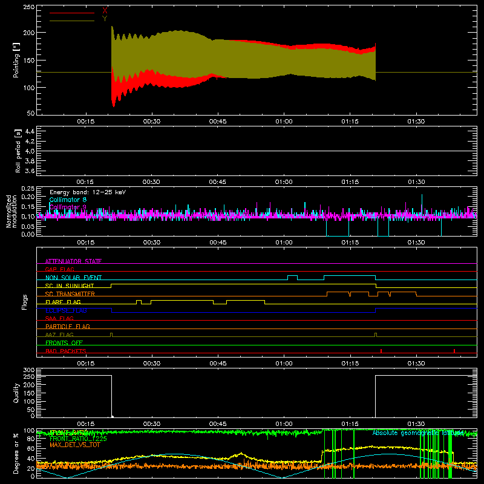This screenshot has height=484, width=484.
Task: Click the 'Pointing' y-axis title
Action: click(x=16, y=60)
